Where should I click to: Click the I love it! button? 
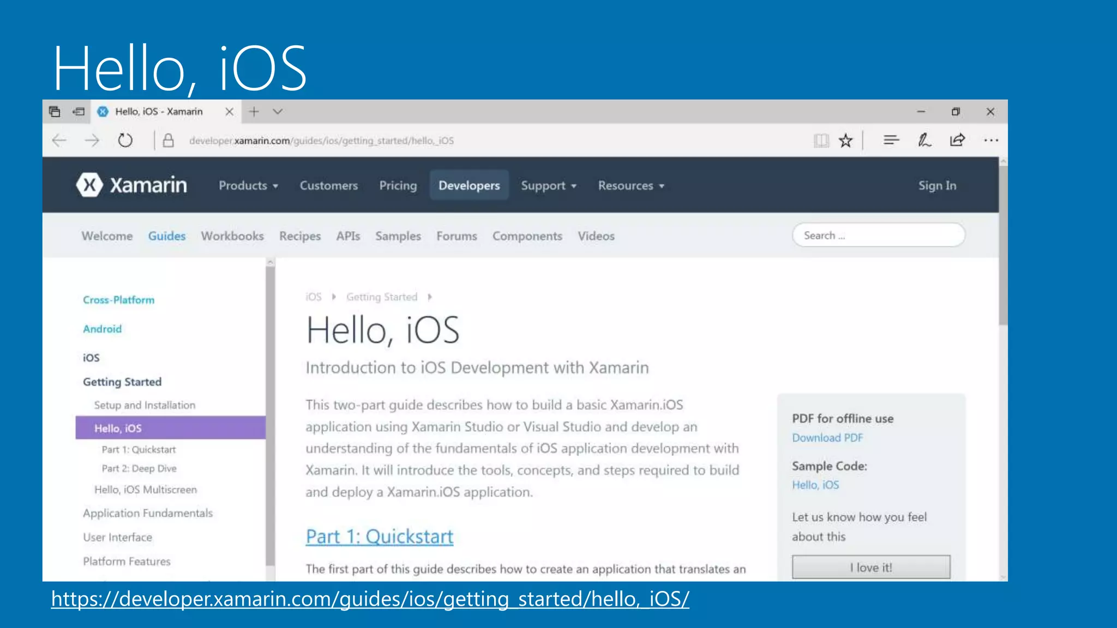click(871, 567)
